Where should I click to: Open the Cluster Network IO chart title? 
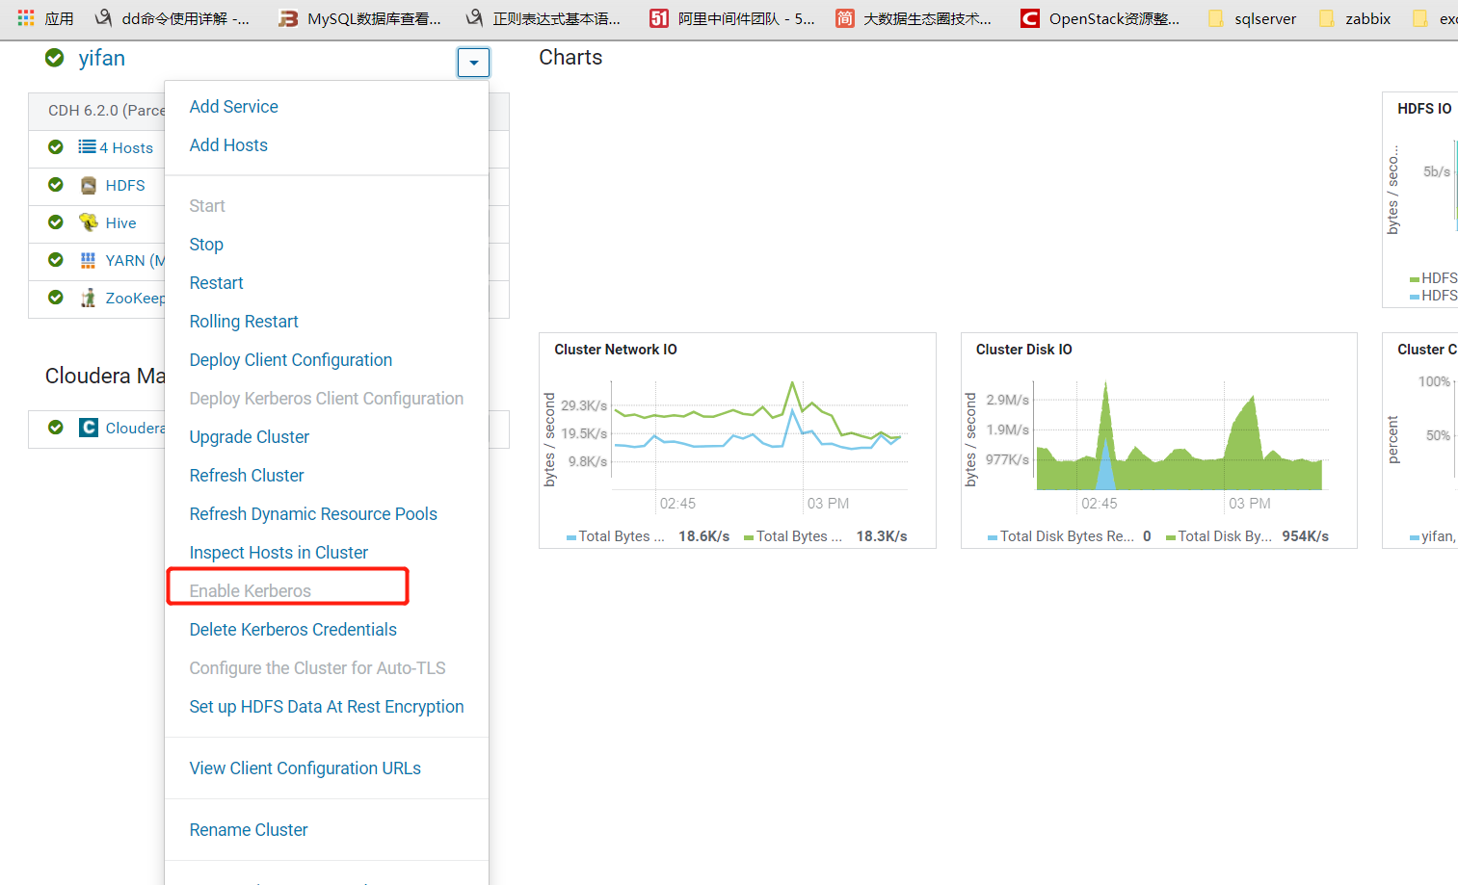[x=616, y=350]
